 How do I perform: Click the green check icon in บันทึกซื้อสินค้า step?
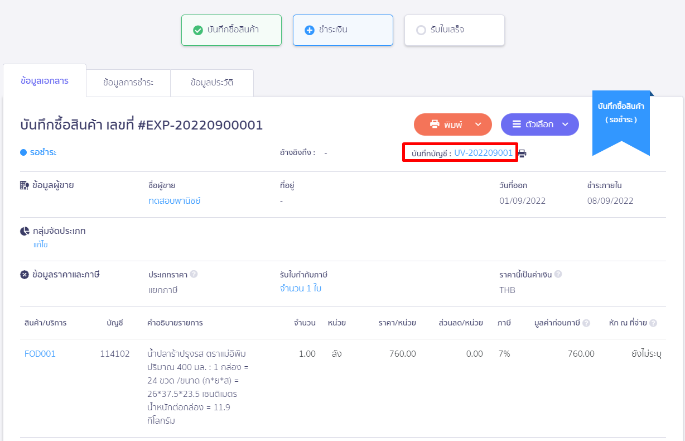point(197,30)
